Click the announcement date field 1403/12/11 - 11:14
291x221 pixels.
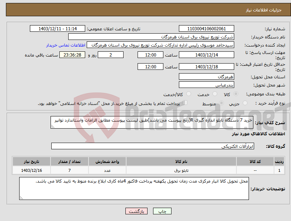click(x=58, y=29)
